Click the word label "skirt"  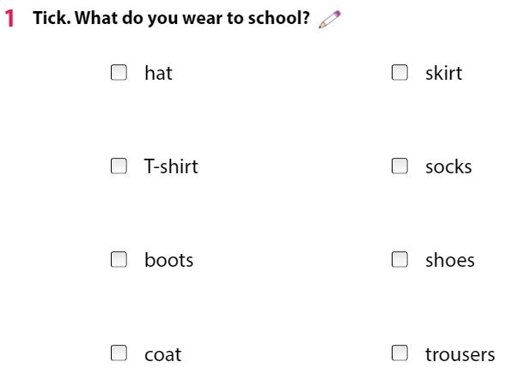tap(443, 73)
